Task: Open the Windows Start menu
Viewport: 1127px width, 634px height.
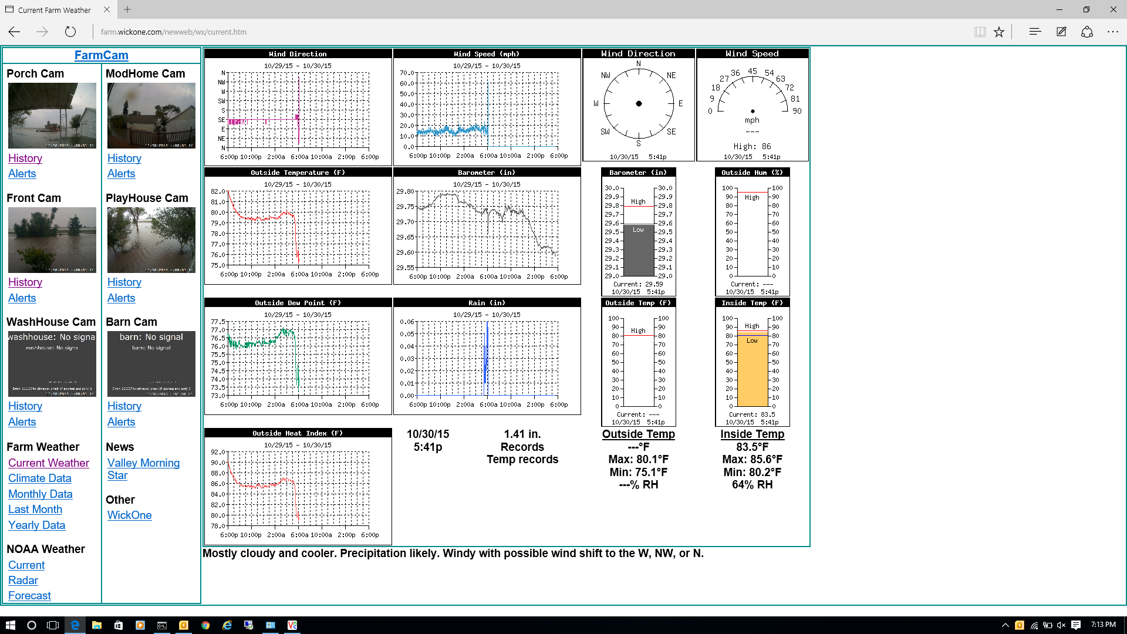Action: click(x=10, y=625)
